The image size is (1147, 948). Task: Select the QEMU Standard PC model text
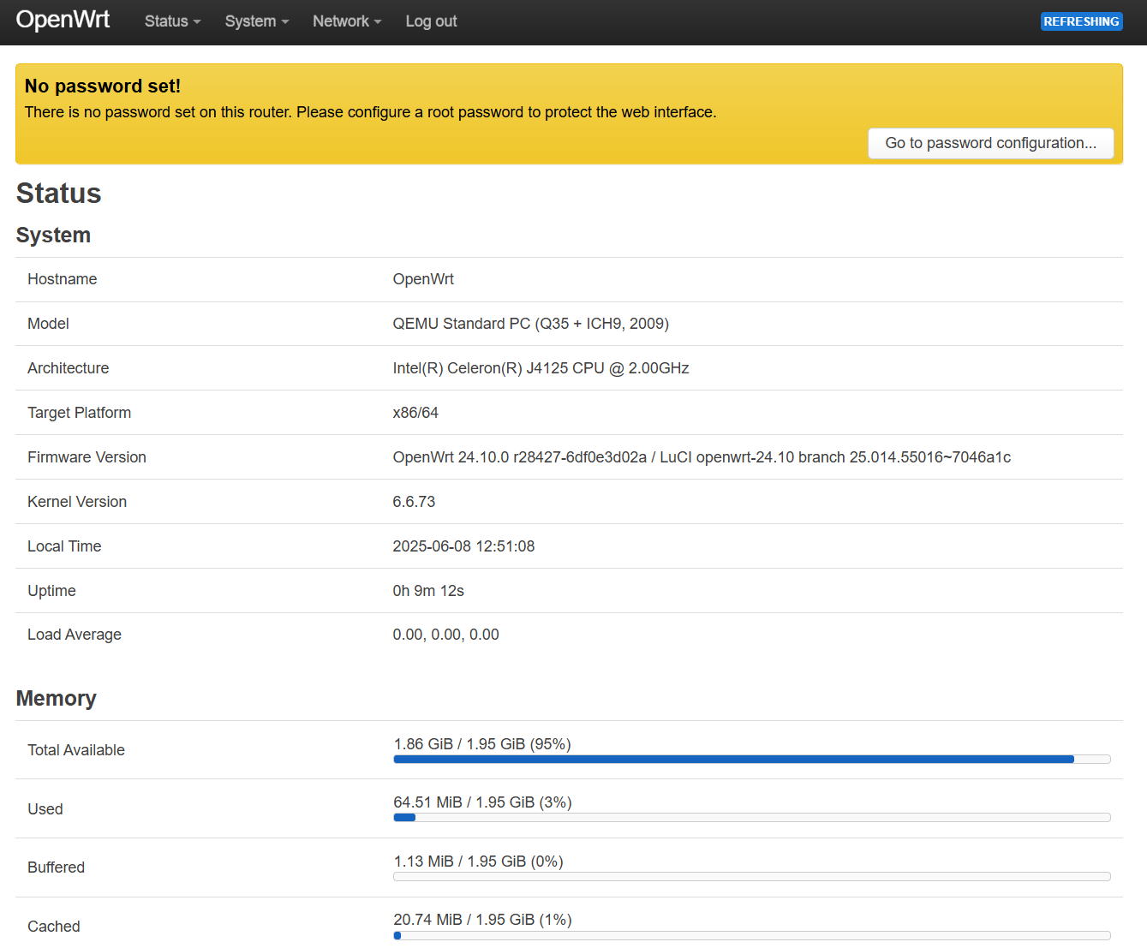tap(531, 324)
